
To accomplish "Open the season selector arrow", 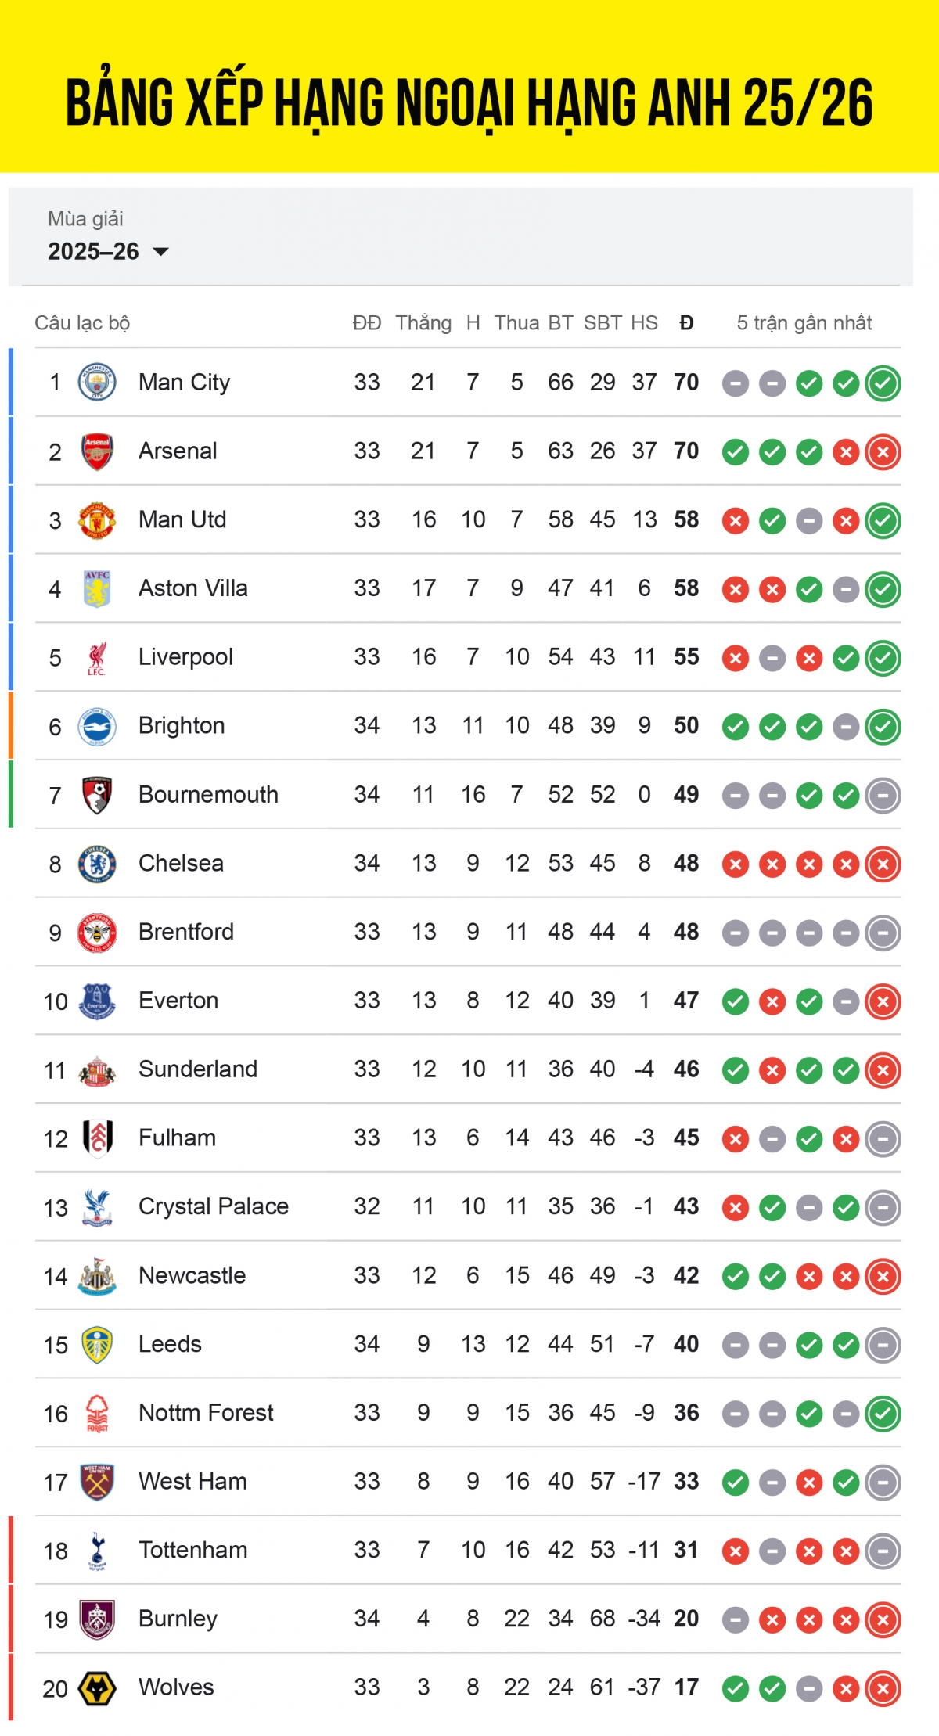I will (162, 252).
